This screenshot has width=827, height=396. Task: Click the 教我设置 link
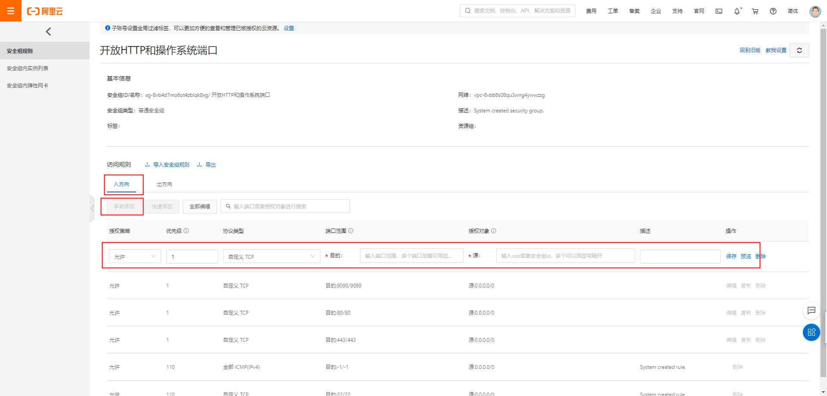coord(776,50)
